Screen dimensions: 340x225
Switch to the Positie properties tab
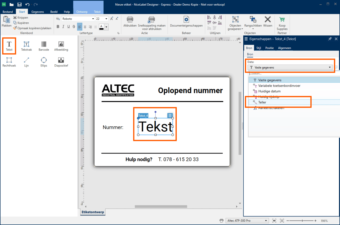click(x=269, y=48)
